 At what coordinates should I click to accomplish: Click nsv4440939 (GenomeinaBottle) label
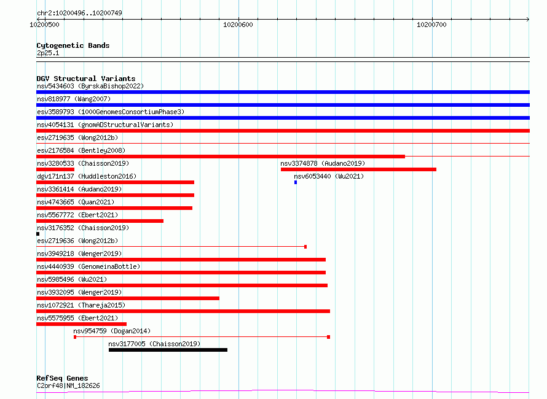(x=89, y=266)
